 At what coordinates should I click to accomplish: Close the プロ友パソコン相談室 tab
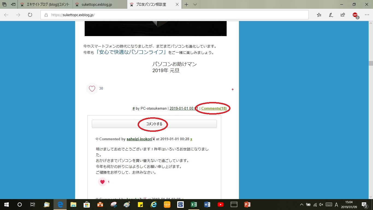[177, 5]
